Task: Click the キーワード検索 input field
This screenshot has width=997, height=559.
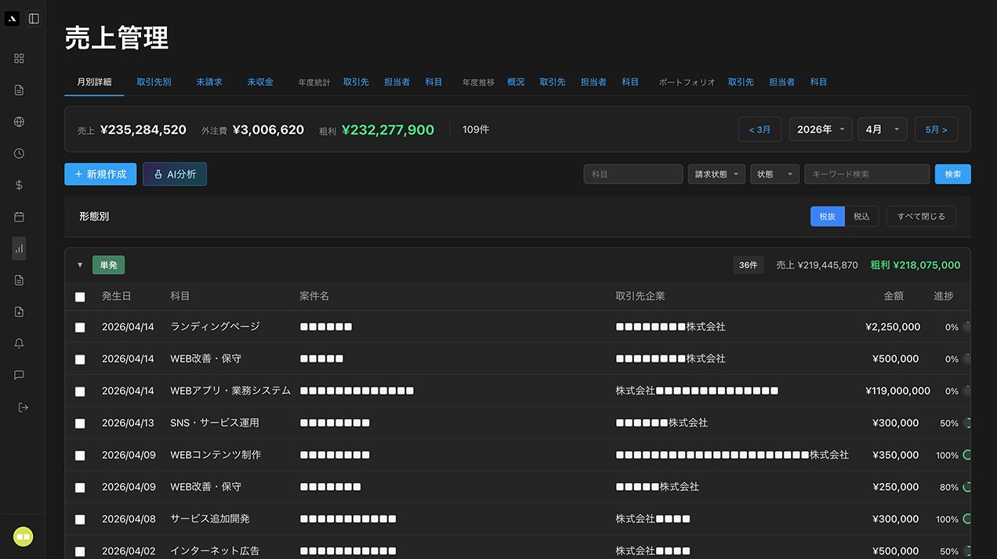Action: 867,175
